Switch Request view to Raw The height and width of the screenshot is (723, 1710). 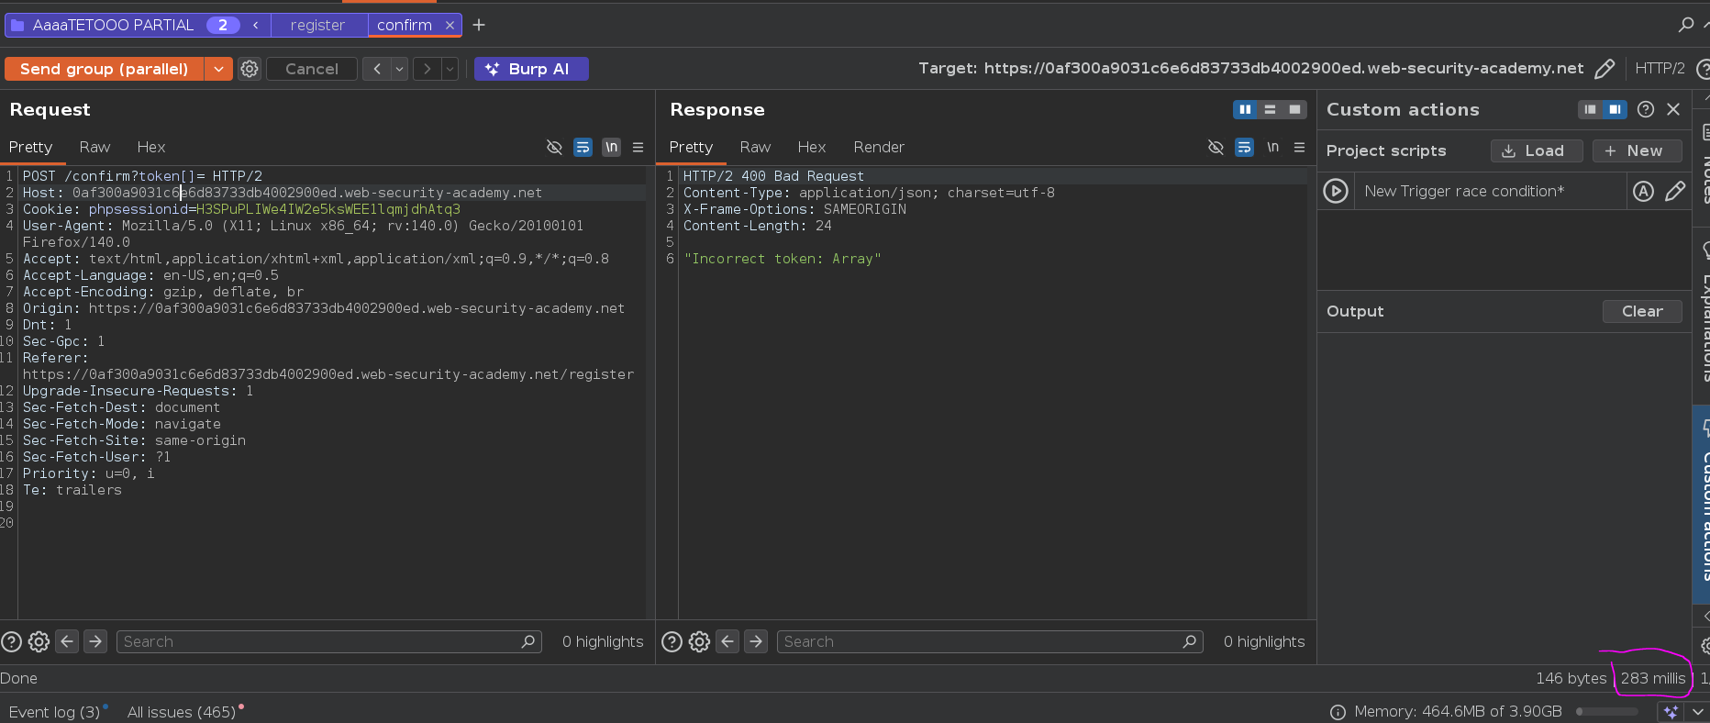pos(94,147)
